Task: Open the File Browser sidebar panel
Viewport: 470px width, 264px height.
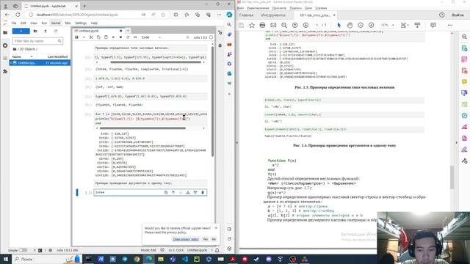Action: click(x=5, y=32)
